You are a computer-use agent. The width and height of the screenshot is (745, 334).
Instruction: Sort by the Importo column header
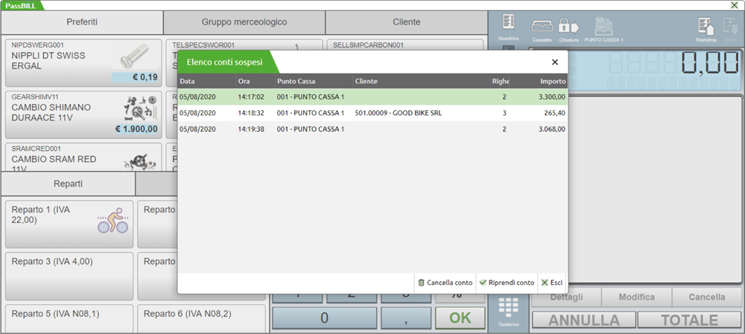[552, 81]
